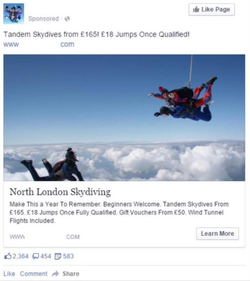Click the Share text link

click(71, 274)
